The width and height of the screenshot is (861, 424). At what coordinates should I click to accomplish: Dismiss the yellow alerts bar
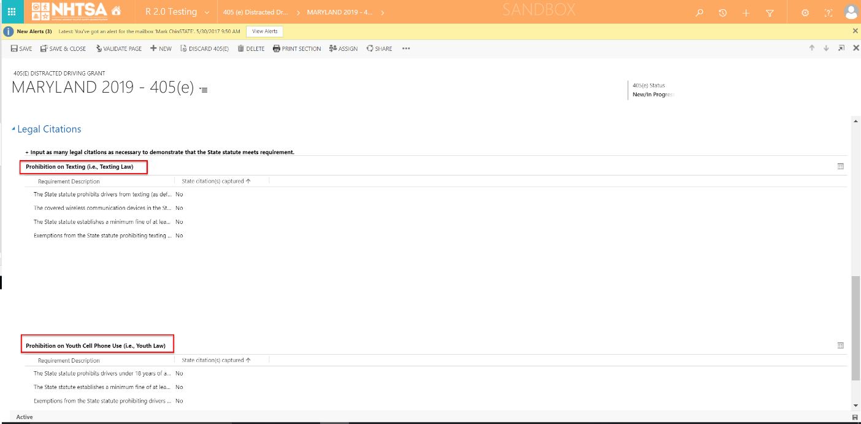click(855, 31)
